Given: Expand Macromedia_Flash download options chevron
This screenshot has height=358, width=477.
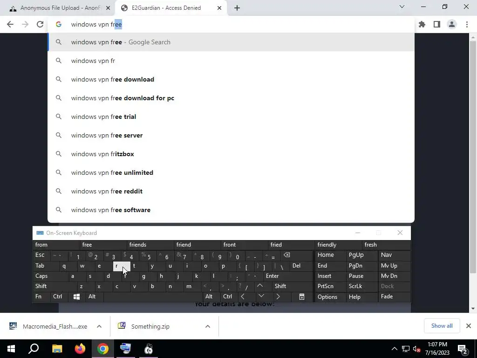Looking at the screenshot, I should pos(99,326).
